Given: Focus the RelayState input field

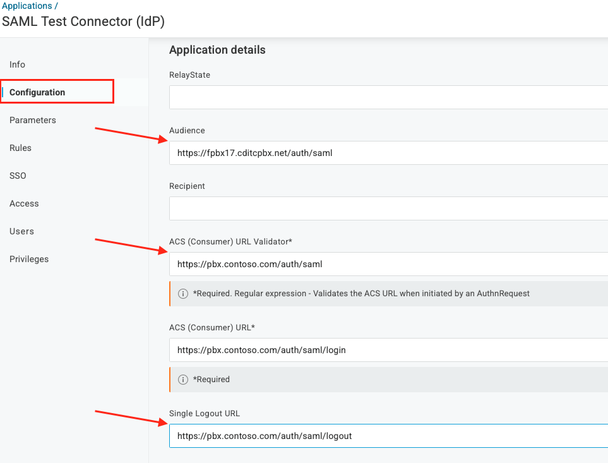Looking at the screenshot, I should 388,97.
